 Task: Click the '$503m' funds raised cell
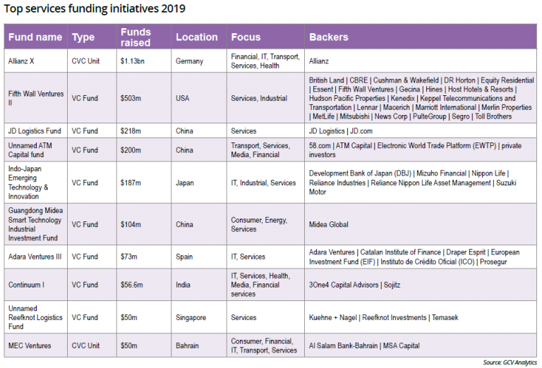[131, 98]
